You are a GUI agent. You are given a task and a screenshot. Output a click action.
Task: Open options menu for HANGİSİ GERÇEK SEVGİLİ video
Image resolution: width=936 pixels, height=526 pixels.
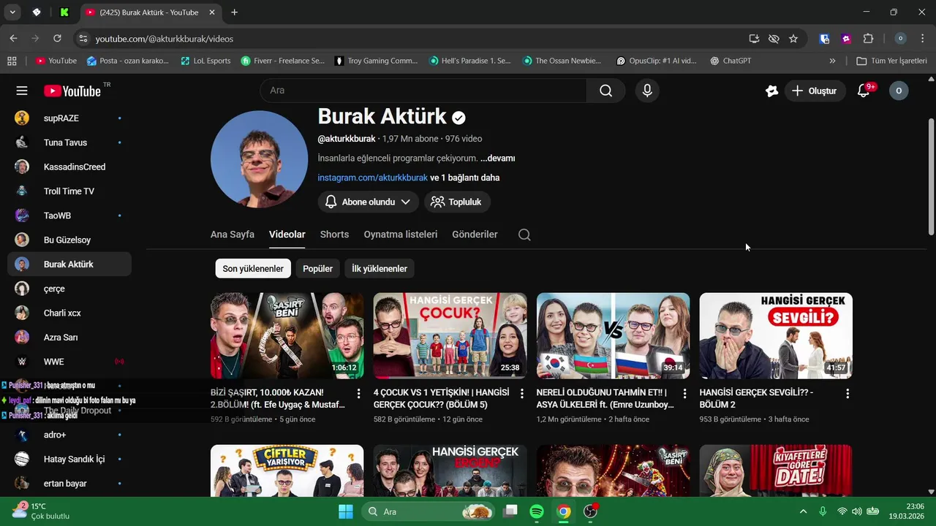point(848,394)
